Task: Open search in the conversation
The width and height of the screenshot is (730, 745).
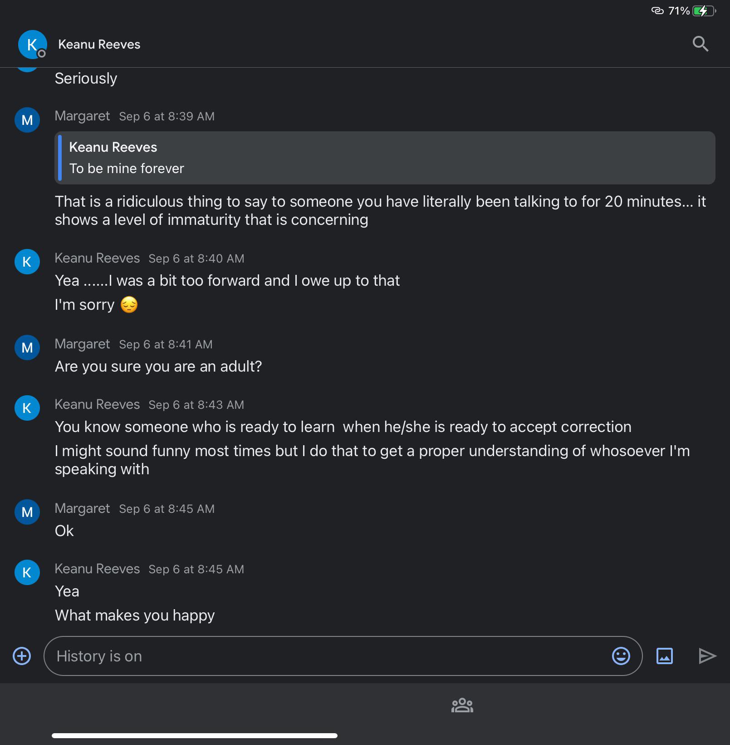Action: click(700, 44)
